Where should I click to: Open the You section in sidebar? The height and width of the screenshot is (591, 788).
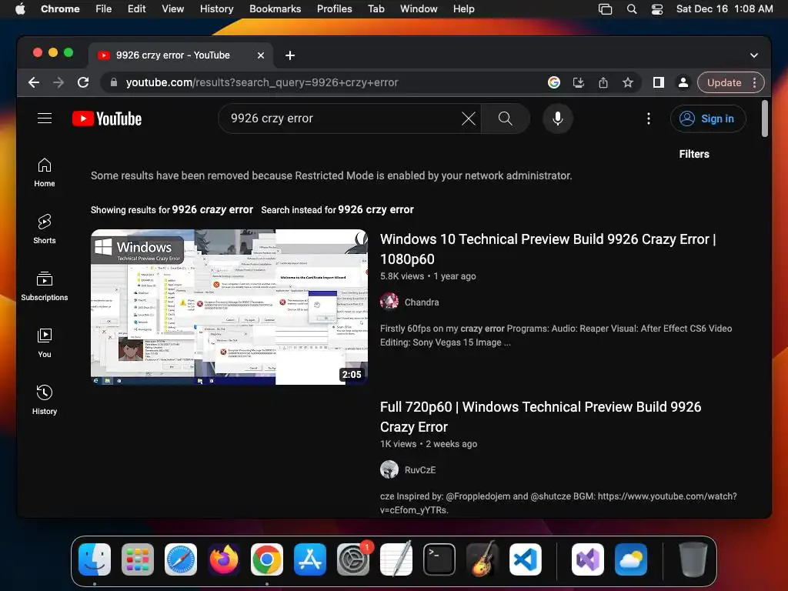click(x=45, y=342)
